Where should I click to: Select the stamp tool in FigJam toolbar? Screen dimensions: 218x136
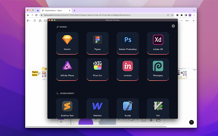click(151, 120)
